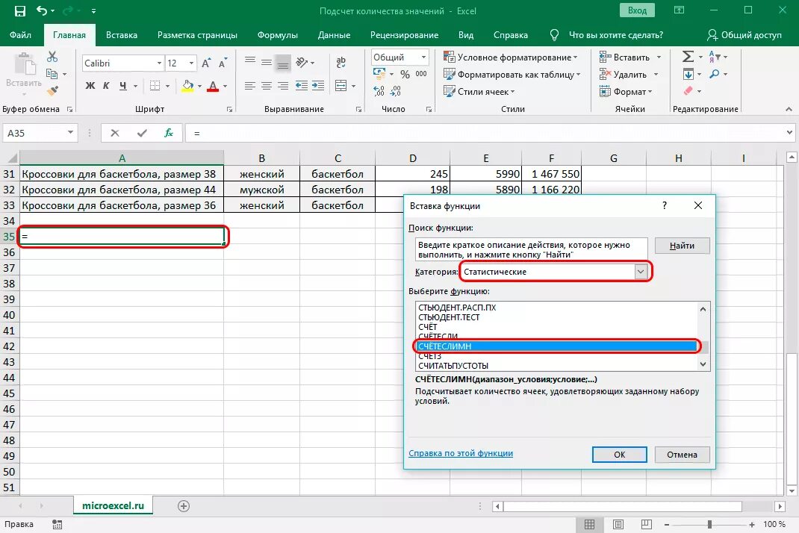The width and height of the screenshot is (799, 533).
Task: Increase decimal places
Action: coord(379,91)
